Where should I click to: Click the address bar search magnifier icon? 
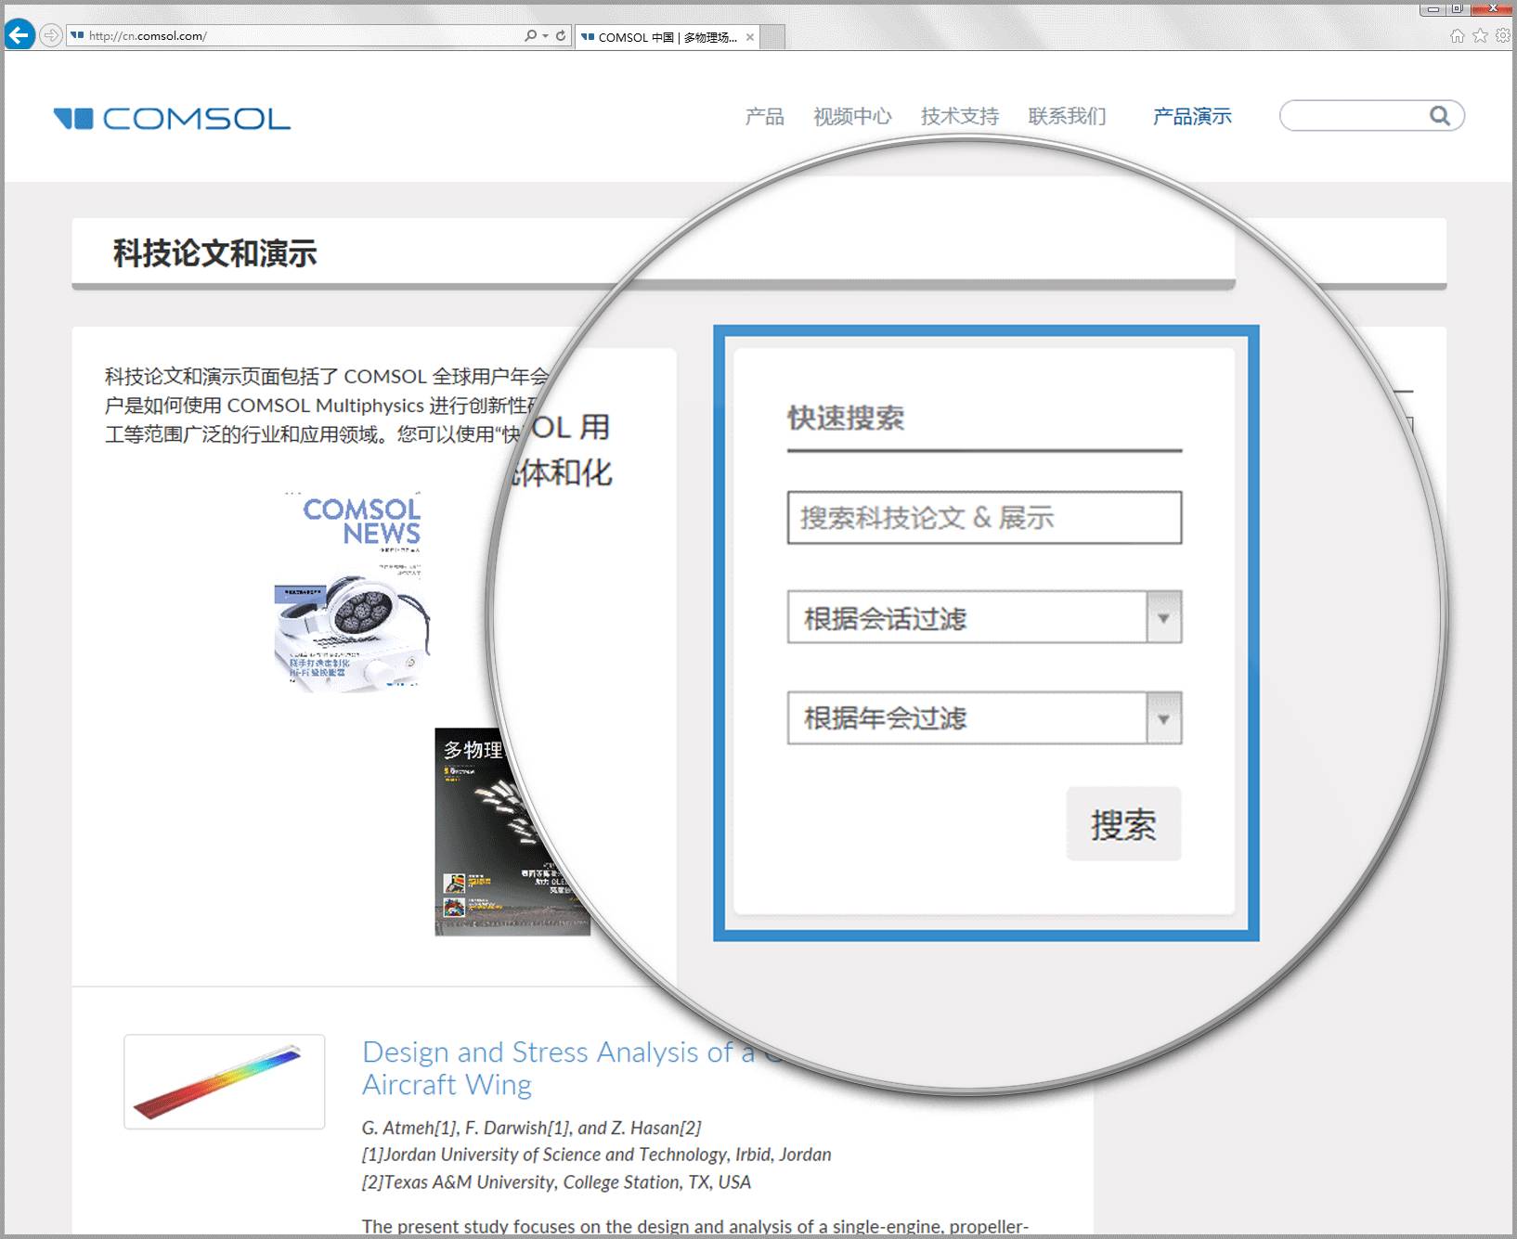[x=530, y=35]
